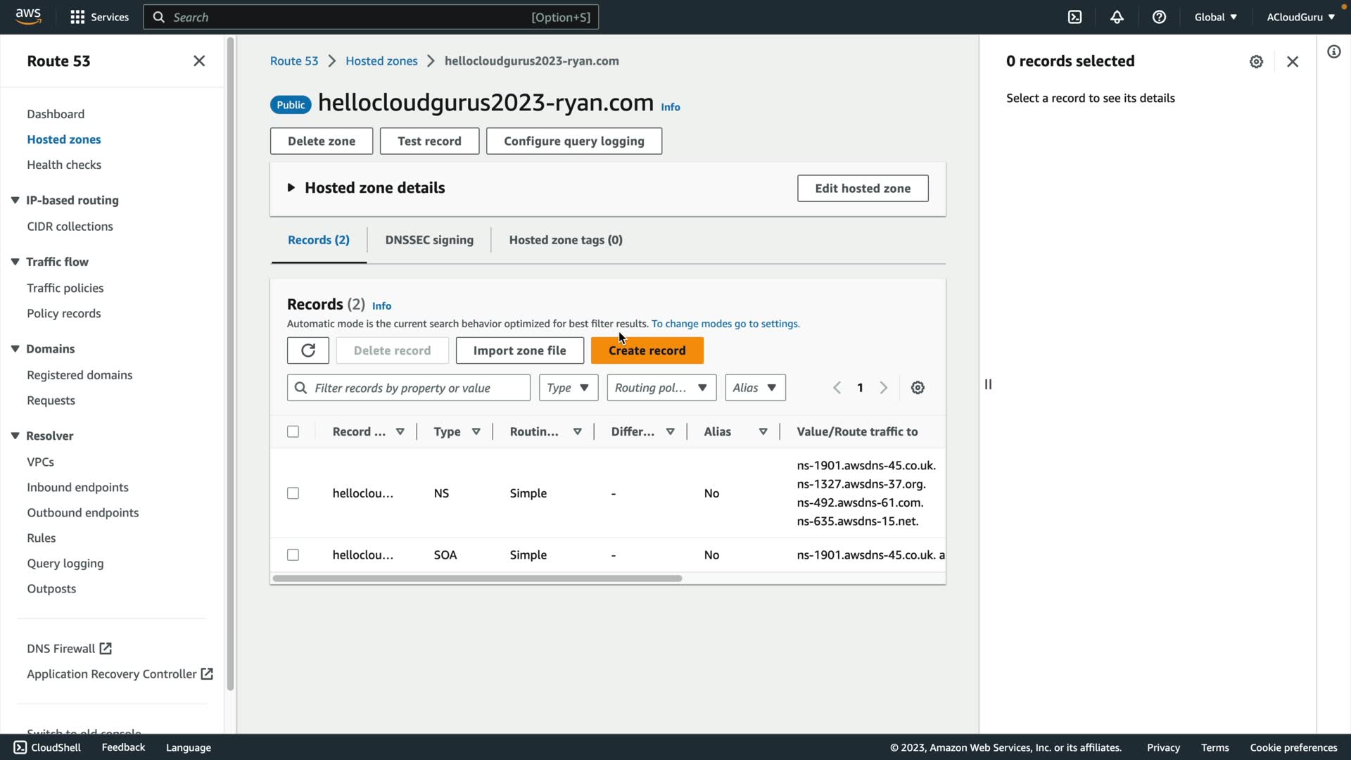Screen dimensions: 1351x760
Task: Go to next records page arrow
Action: [x=884, y=388]
